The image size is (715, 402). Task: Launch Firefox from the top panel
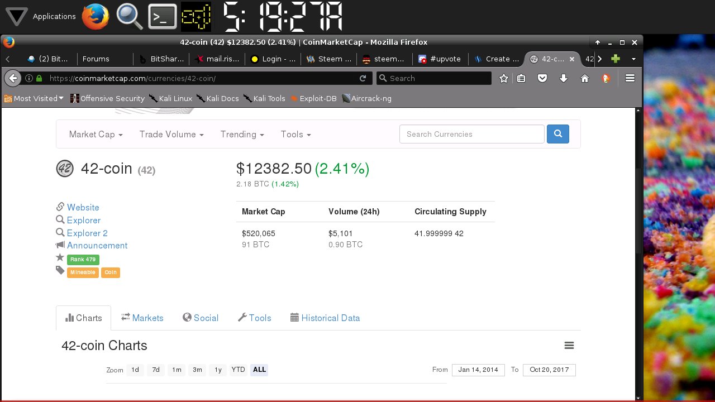[96, 16]
